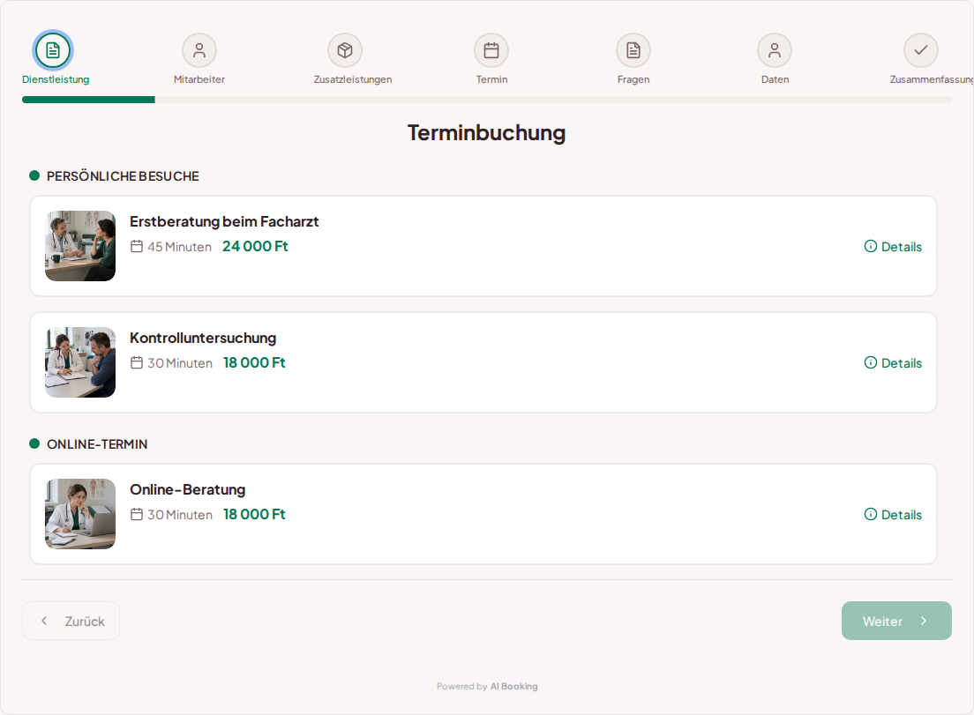This screenshot has width=974, height=715.
Task: Click the Dienstleistung step document icon
Action: (x=53, y=50)
